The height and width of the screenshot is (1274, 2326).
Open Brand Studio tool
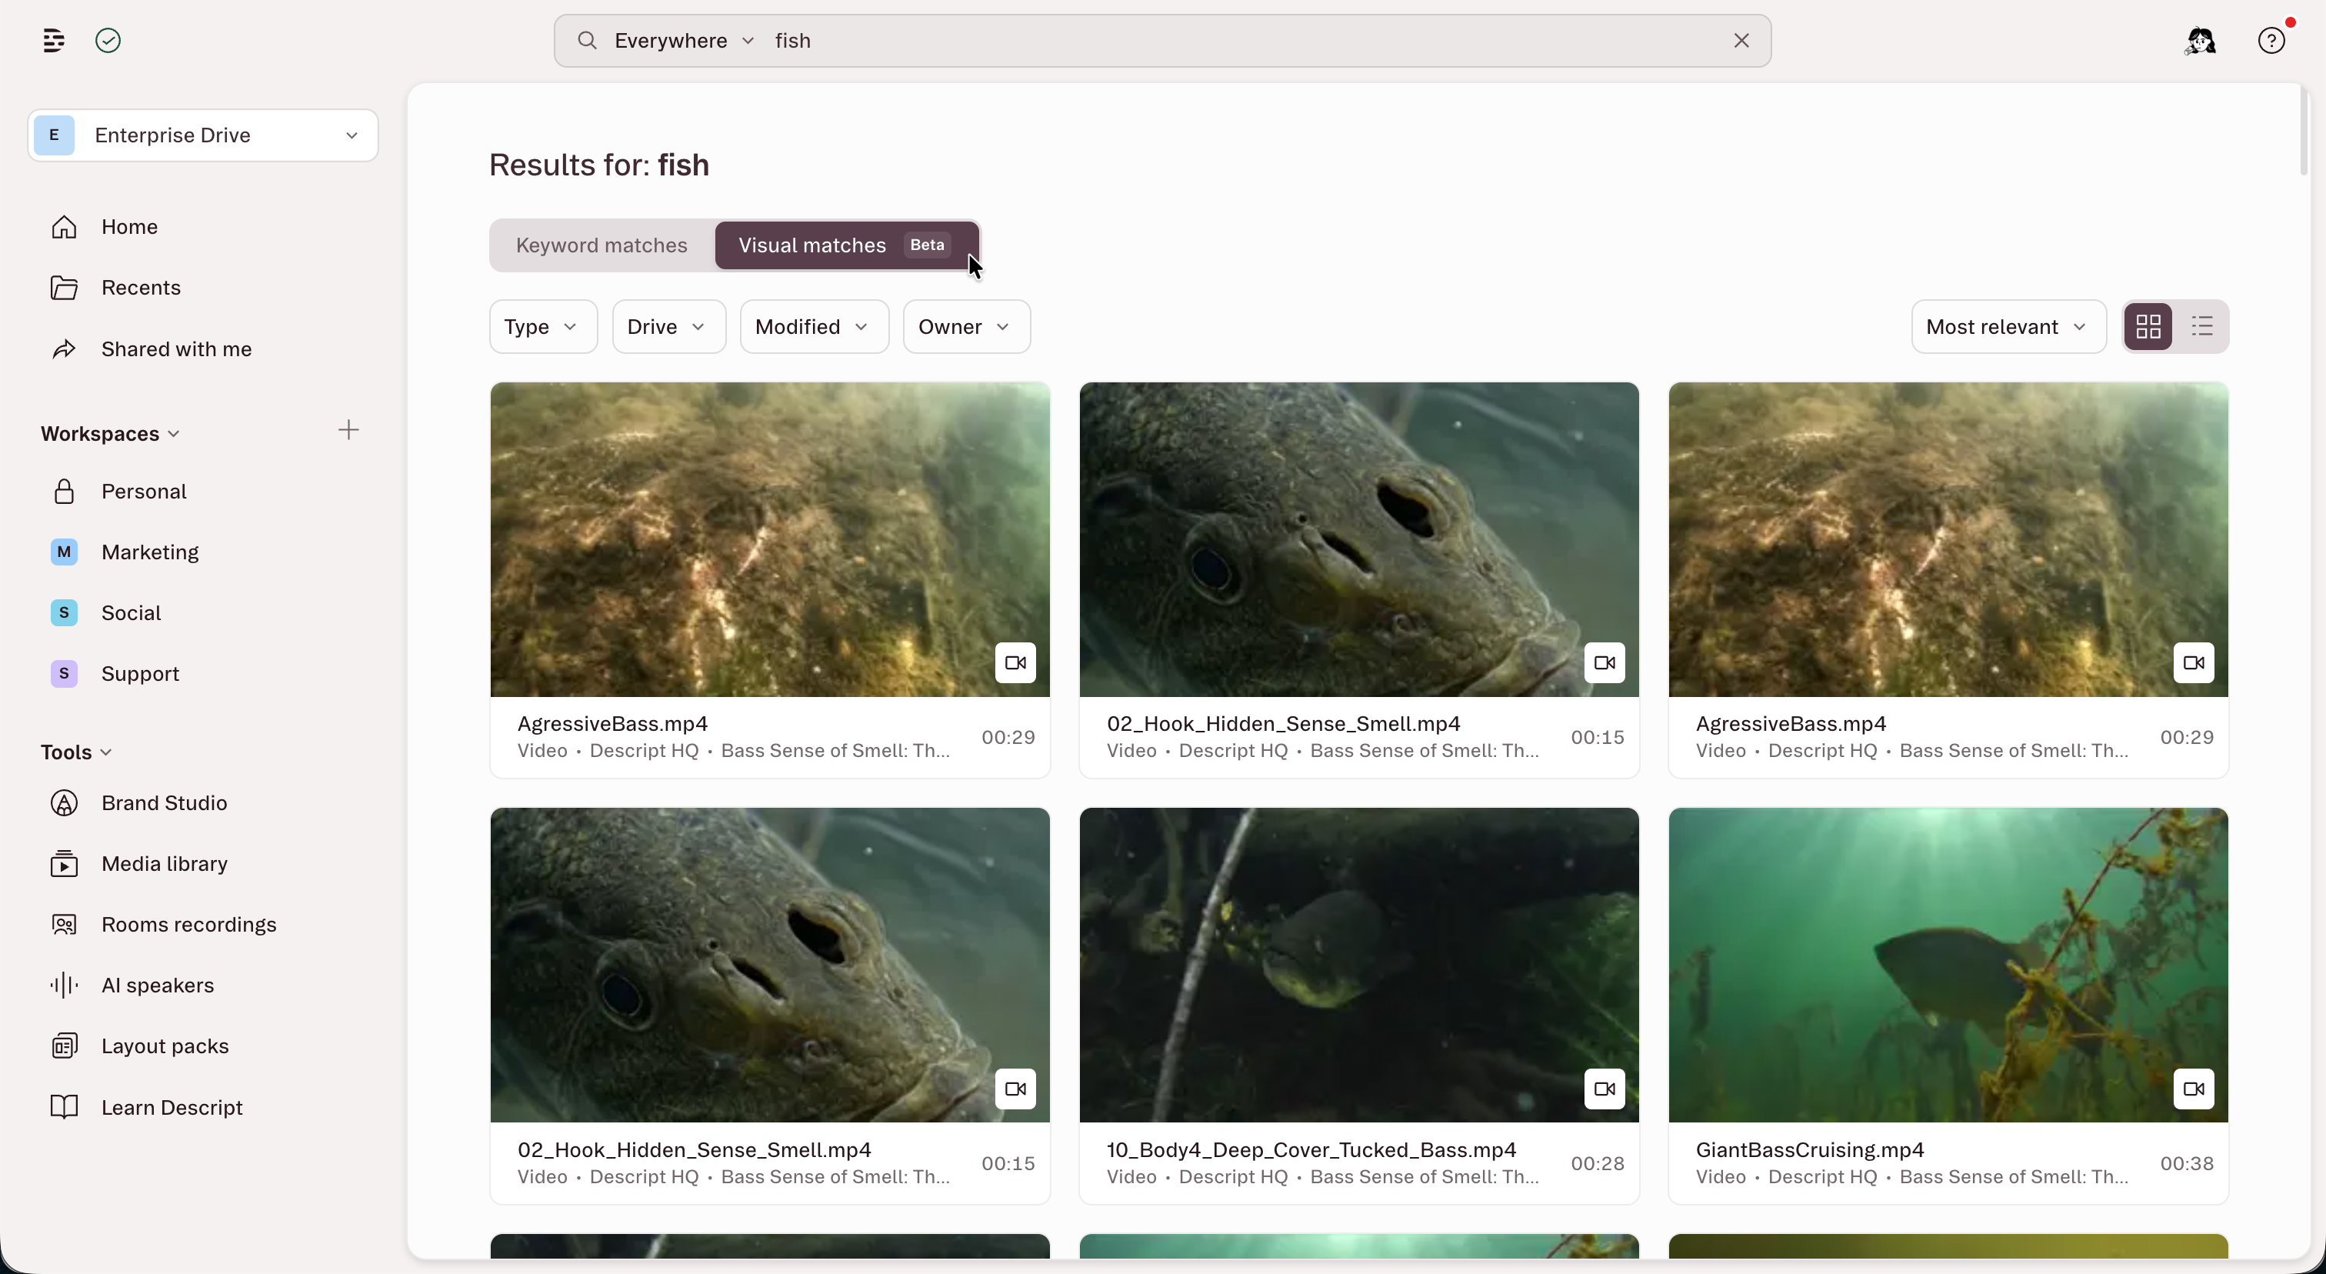point(165,802)
